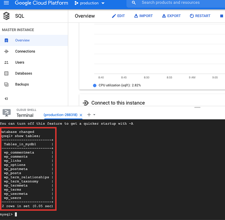Click the Google Cloud Platform logo text
The height and width of the screenshot is (220, 225).
(x=41, y=3)
